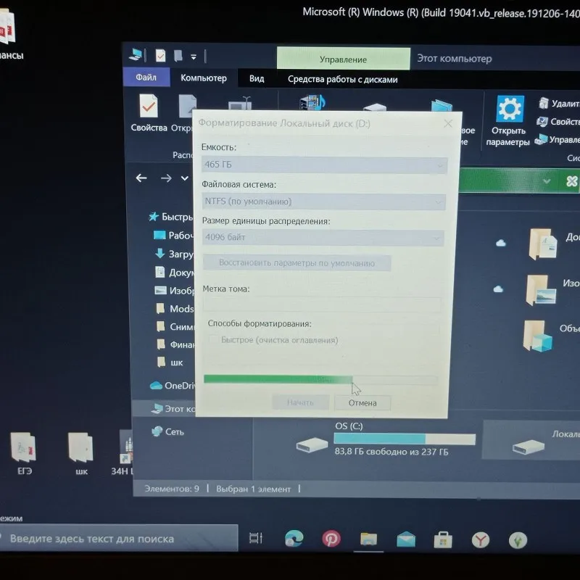Viewport: 580px width, 580px height.
Task: Open Mail app from taskbar
Action: [x=406, y=539]
